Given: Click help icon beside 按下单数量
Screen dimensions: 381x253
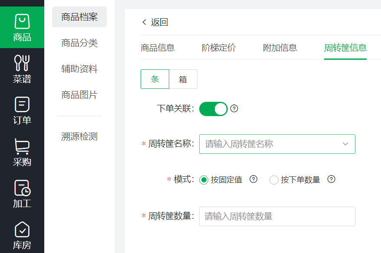Looking at the screenshot, I should click(331, 179).
